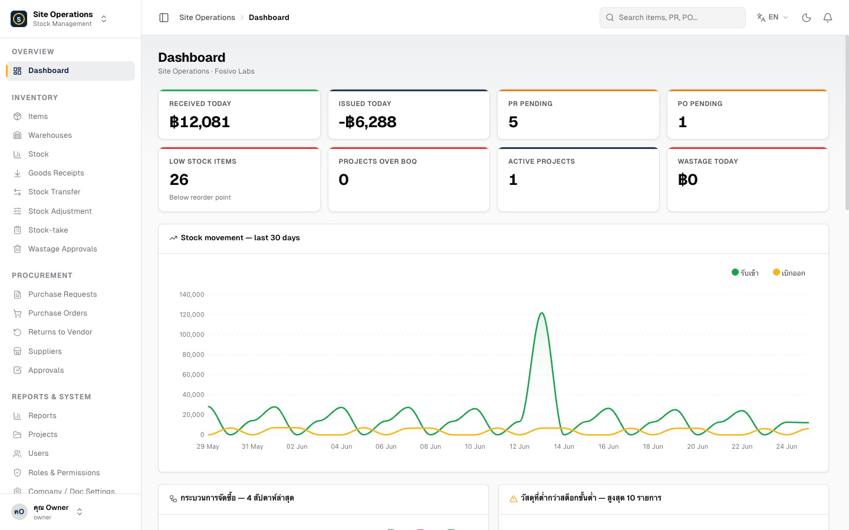
Task: Click the page vertical scrollbar
Action: pos(847,122)
